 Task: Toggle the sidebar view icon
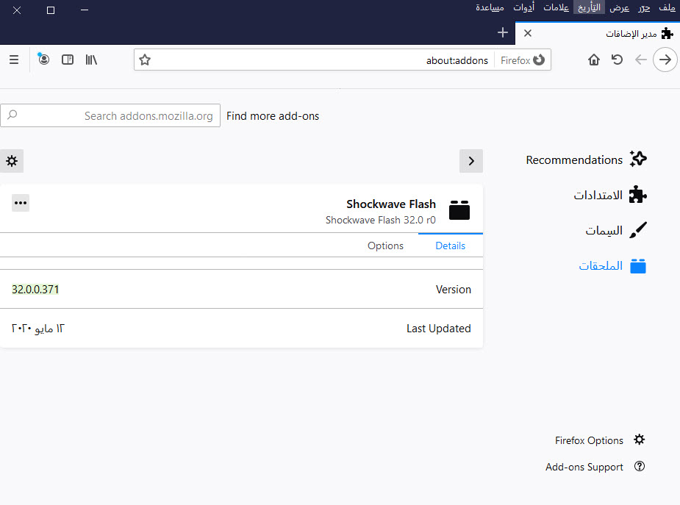click(x=68, y=60)
